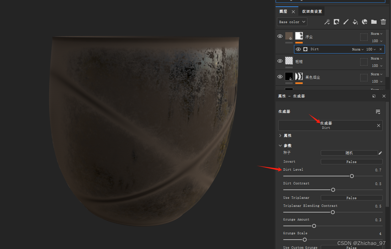Open opacity dropdown of 粗糙 layer
This screenshot has width=391, height=249.
tap(377, 66)
